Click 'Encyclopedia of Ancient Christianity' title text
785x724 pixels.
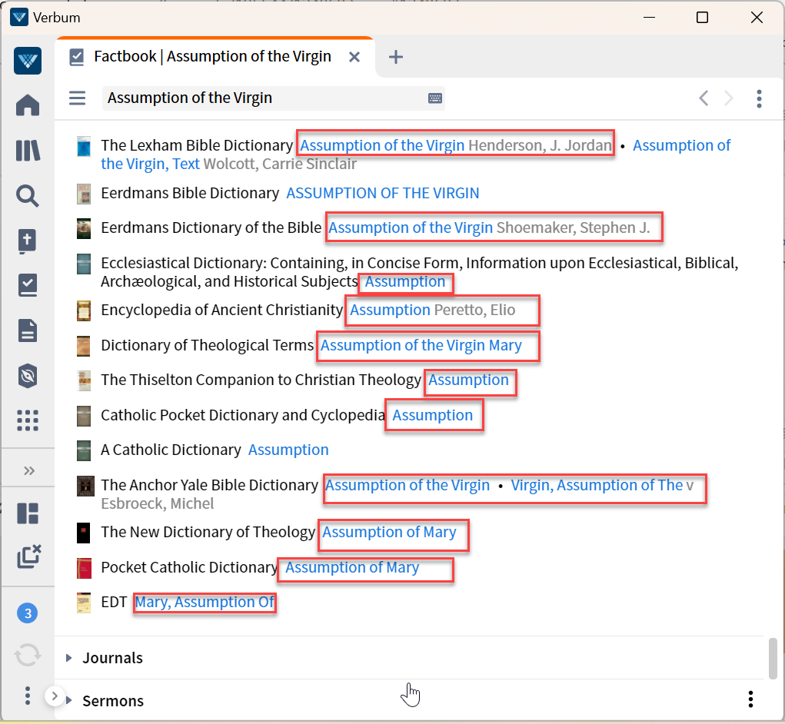coord(221,311)
